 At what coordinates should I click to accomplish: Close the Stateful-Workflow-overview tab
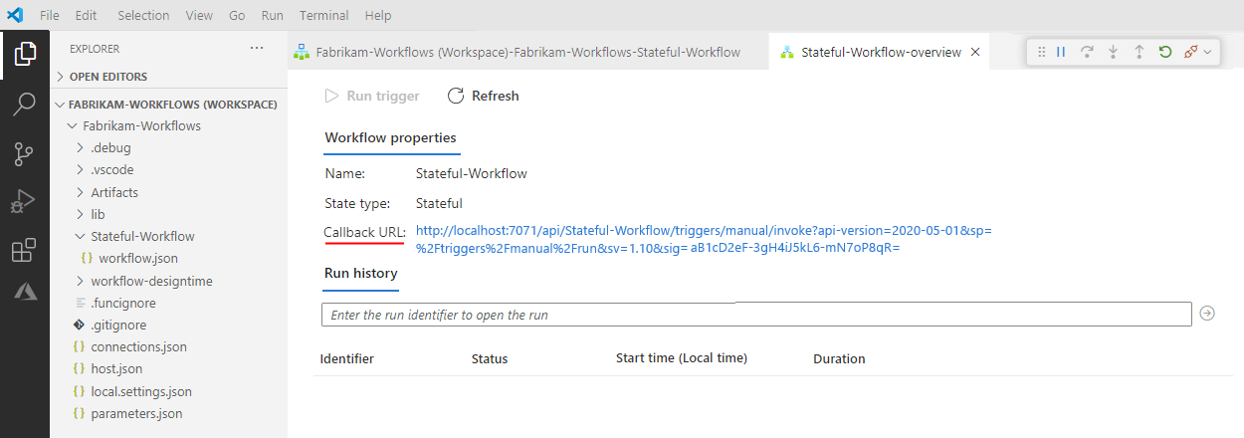pyautogui.click(x=975, y=52)
